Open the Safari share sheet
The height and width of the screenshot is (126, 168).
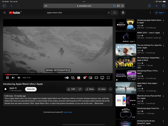tap(149, 6)
